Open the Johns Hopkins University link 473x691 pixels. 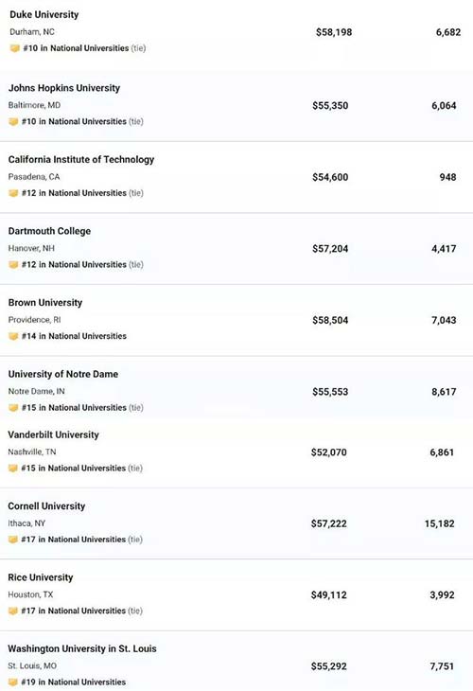pyautogui.click(x=64, y=88)
